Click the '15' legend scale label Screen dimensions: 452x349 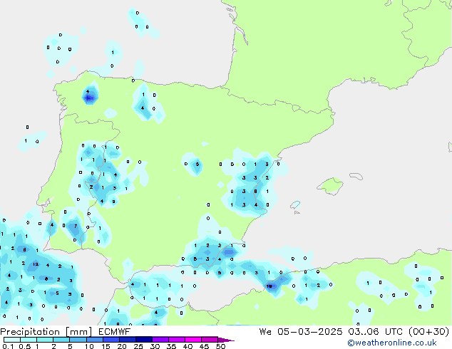coord(106,346)
